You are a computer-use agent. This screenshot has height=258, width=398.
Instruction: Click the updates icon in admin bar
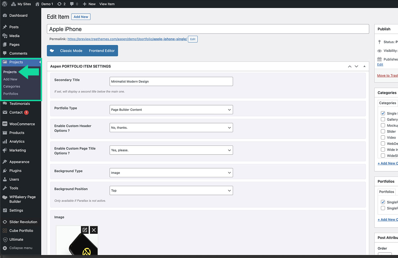[59, 4]
